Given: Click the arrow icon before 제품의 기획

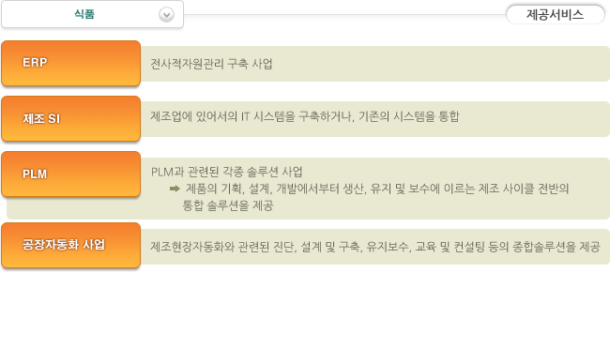Looking at the screenshot, I should point(175,189).
